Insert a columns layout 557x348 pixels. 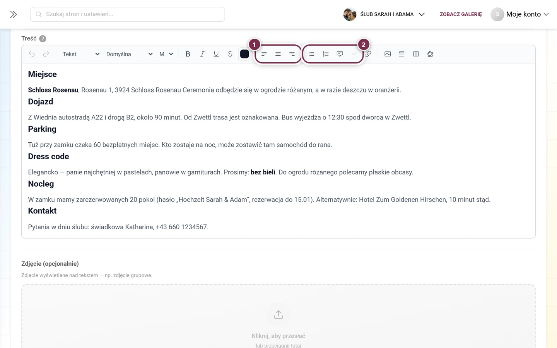(416, 54)
